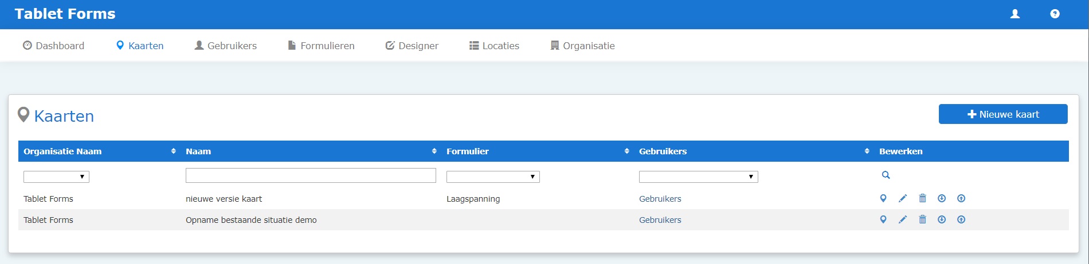Navigate to the Locaties tab
1089x264 pixels.
(494, 46)
